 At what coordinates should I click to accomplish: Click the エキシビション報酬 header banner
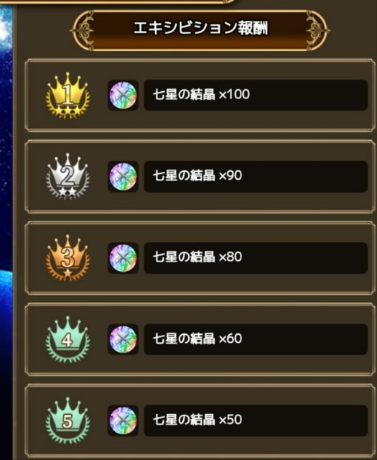[x=200, y=30]
